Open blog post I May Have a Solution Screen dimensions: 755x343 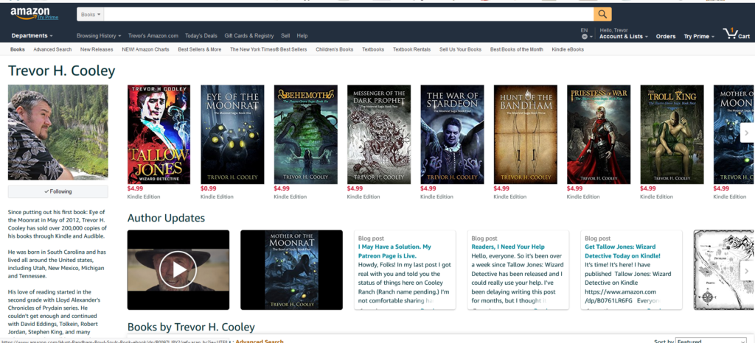395,251
